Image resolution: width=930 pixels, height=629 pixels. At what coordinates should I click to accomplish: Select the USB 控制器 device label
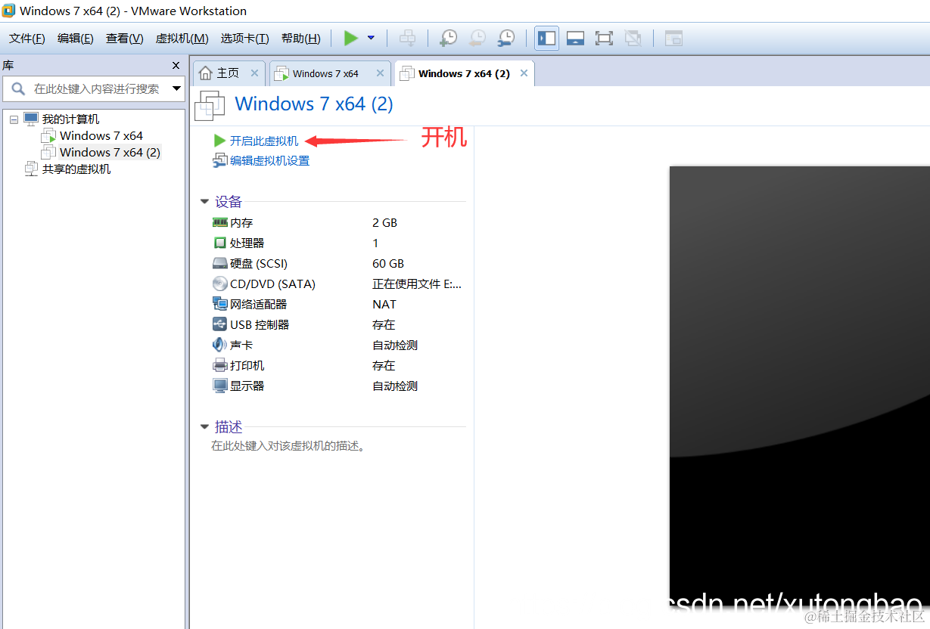click(x=260, y=324)
